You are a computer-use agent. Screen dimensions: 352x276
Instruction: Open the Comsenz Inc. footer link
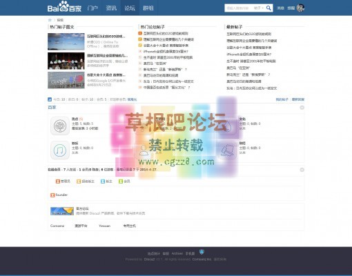202,259
